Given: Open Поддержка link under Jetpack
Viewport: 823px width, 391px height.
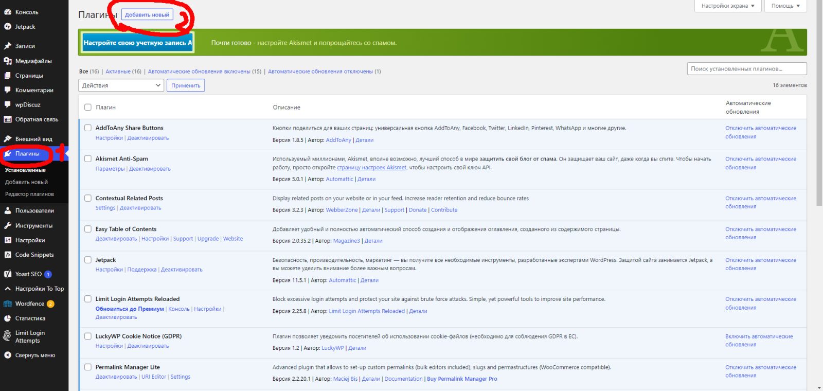Looking at the screenshot, I should pyautogui.click(x=142, y=270).
